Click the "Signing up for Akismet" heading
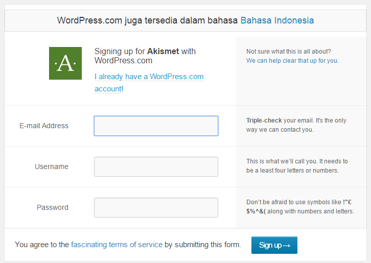This screenshot has height=263, width=371. click(145, 56)
